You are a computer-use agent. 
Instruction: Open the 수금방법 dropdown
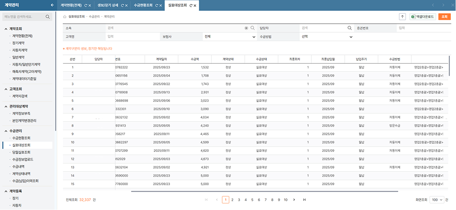click(327, 36)
